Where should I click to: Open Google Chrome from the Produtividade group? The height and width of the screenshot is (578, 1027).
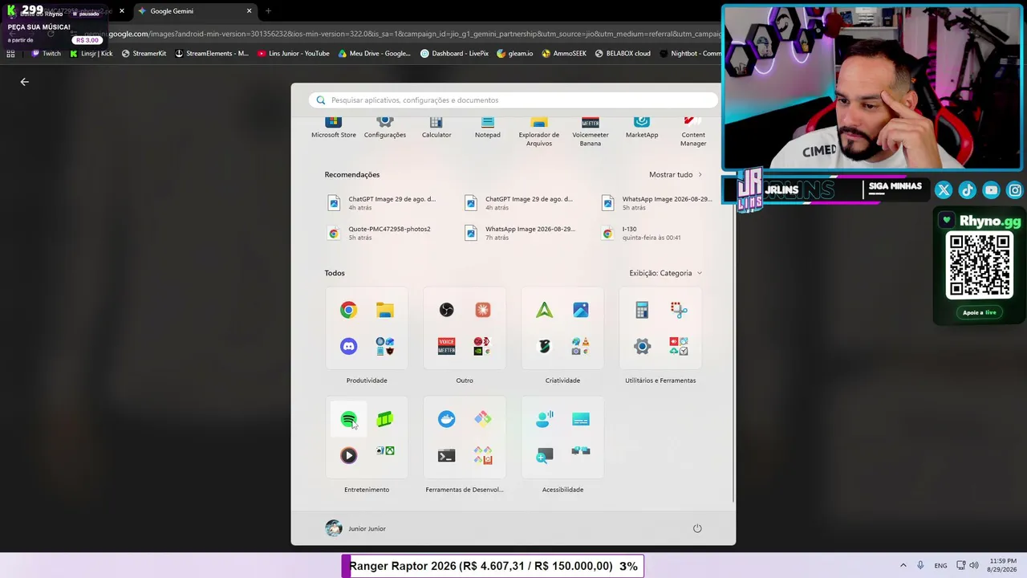[x=348, y=310]
